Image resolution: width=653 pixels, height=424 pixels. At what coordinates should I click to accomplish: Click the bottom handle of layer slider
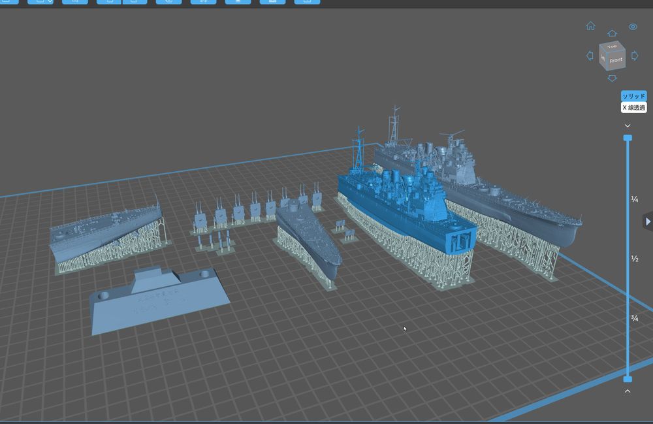tap(628, 379)
